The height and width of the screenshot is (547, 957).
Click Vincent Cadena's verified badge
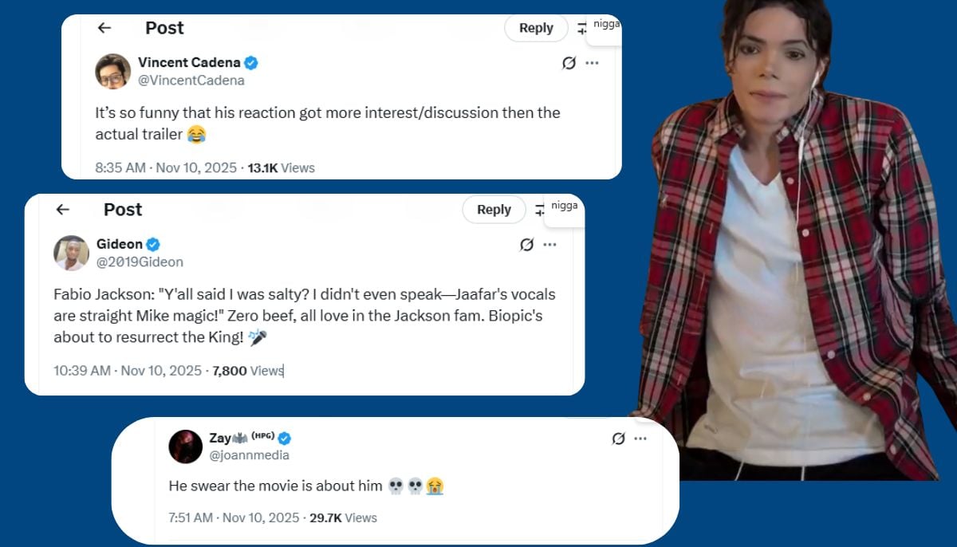251,63
